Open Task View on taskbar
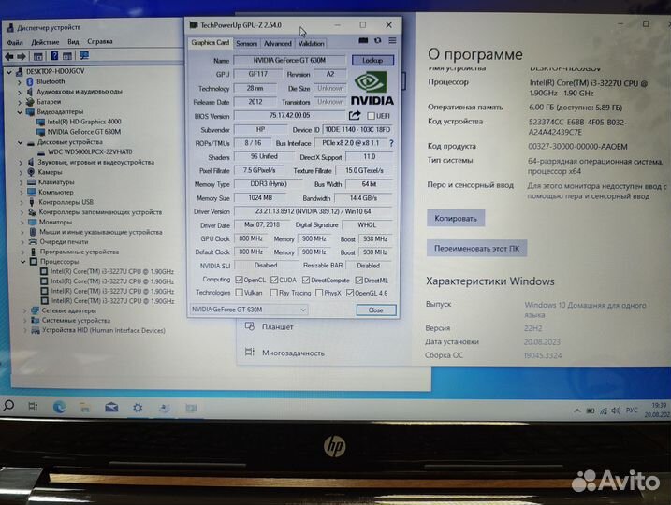Image resolution: width=671 pixels, height=505 pixels. click(x=33, y=406)
